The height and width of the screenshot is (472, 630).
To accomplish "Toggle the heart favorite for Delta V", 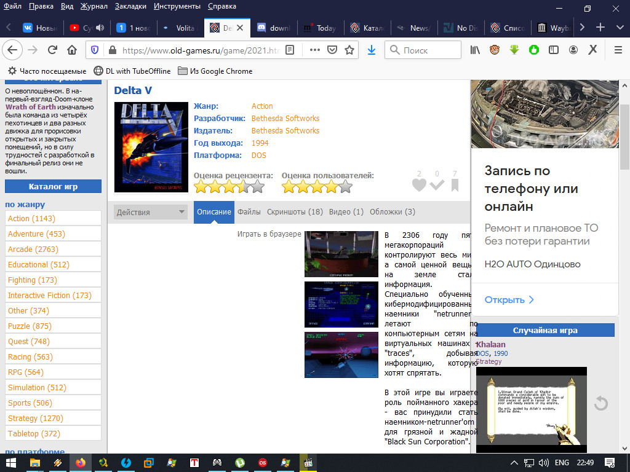I will click(419, 185).
